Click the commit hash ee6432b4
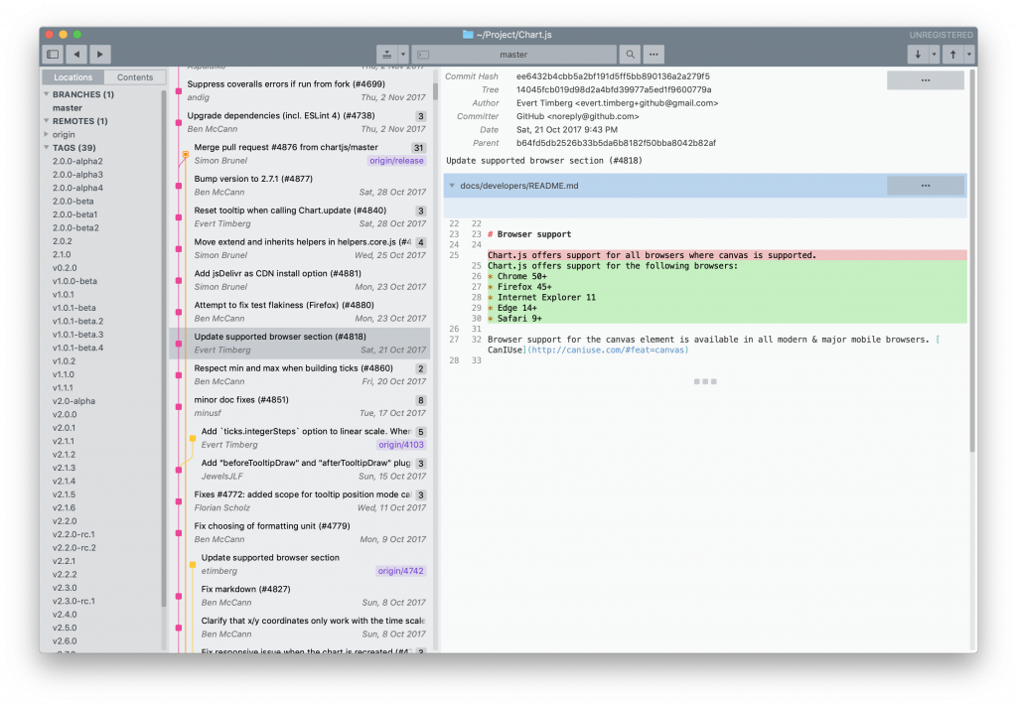This screenshot has width=1017, height=705. [613, 76]
